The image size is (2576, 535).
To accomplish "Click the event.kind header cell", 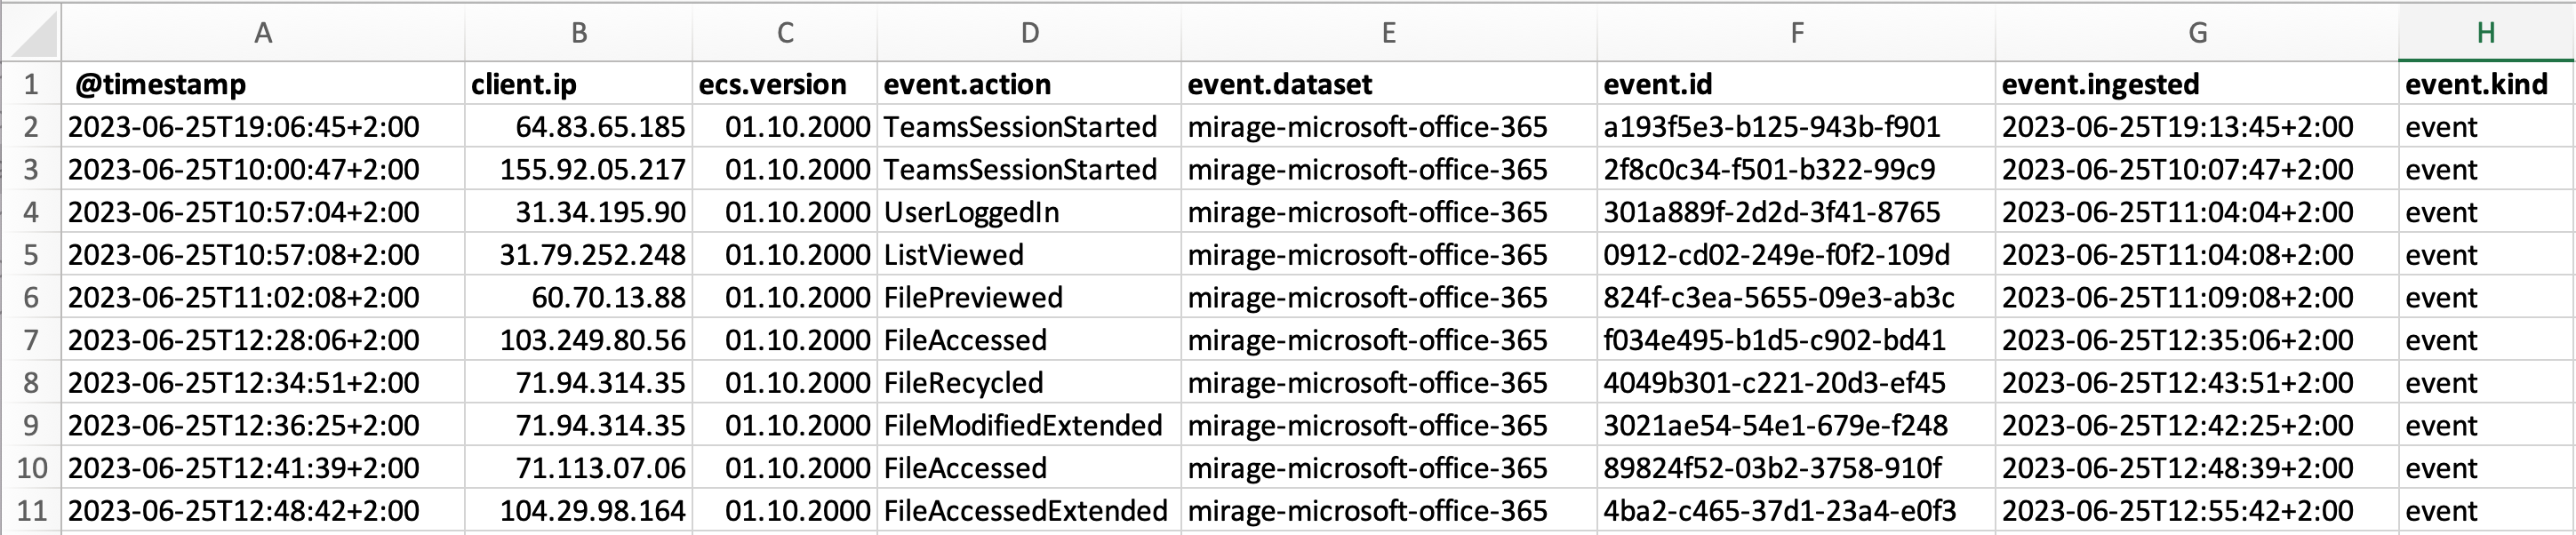I will 2486,84.
